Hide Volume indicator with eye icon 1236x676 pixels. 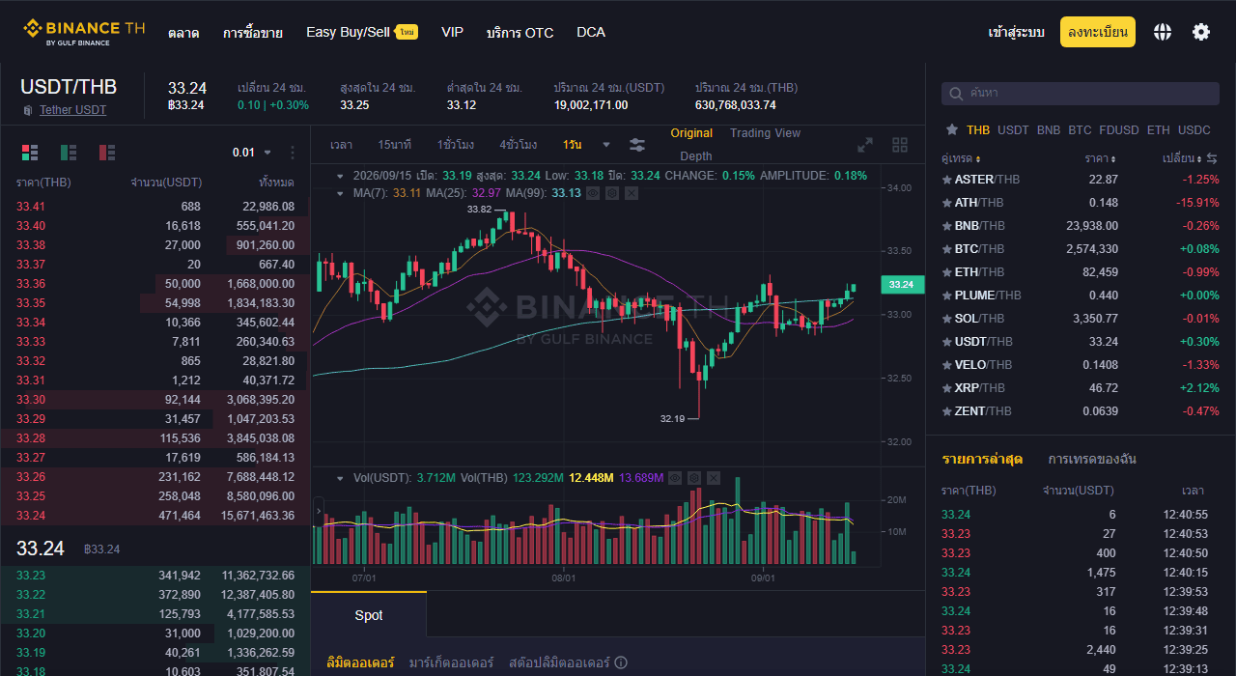click(x=675, y=478)
